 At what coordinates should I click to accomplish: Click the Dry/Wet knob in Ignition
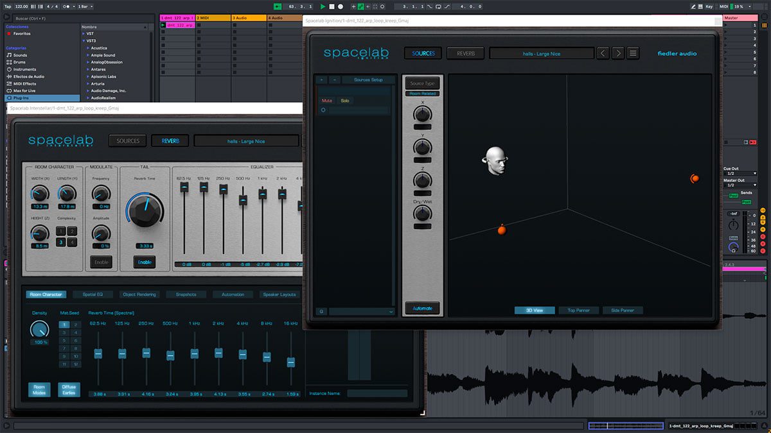pyautogui.click(x=423, y=213)
